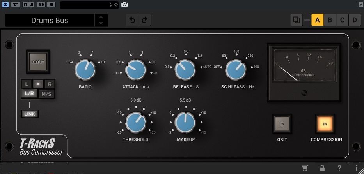Choose M/S processing mode

(46, 94)
